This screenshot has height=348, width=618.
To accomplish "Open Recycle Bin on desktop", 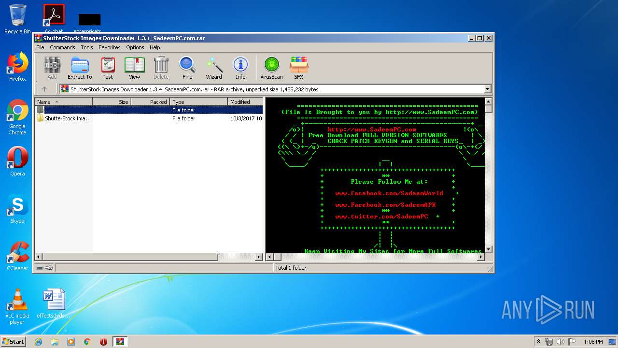I will (17, 19).
